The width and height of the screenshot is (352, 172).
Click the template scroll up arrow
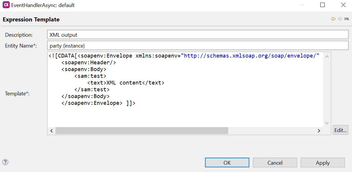pyautogui.click(x=327, y=56)
